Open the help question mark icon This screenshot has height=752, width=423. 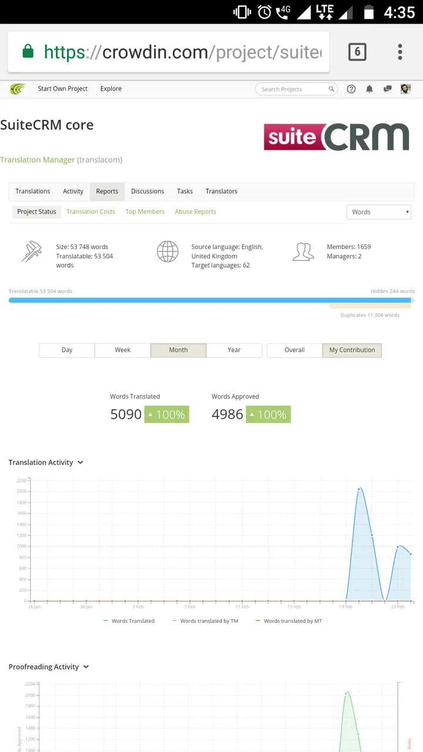click(351, 89)
